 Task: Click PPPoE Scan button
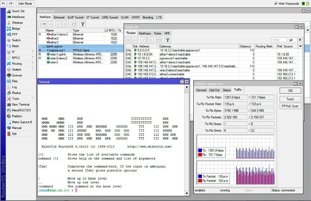(x=290, y=106)
